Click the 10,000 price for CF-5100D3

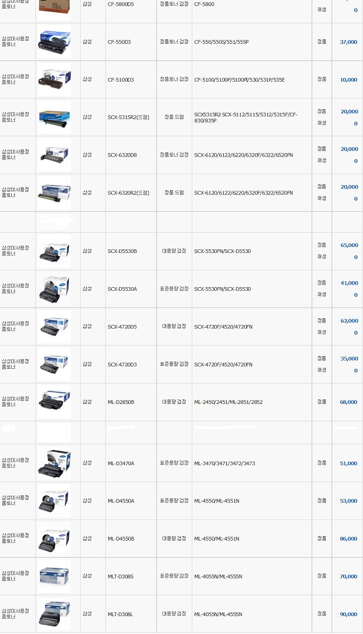(x=348, y=80)
